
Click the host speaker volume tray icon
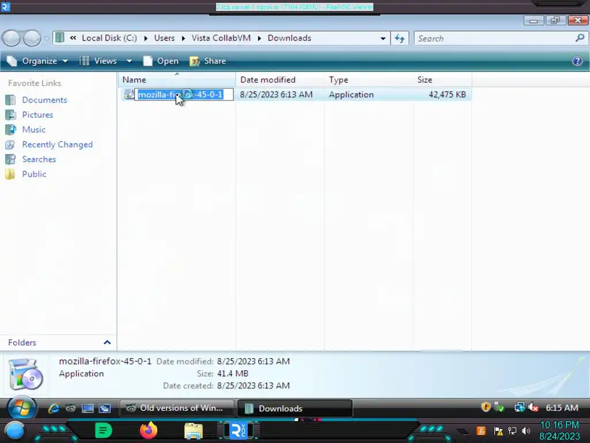[526, 430]
